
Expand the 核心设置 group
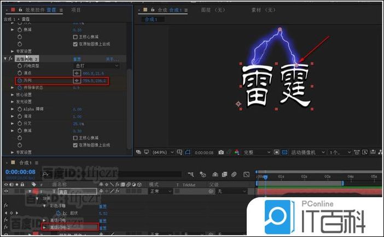coord(13,95)
